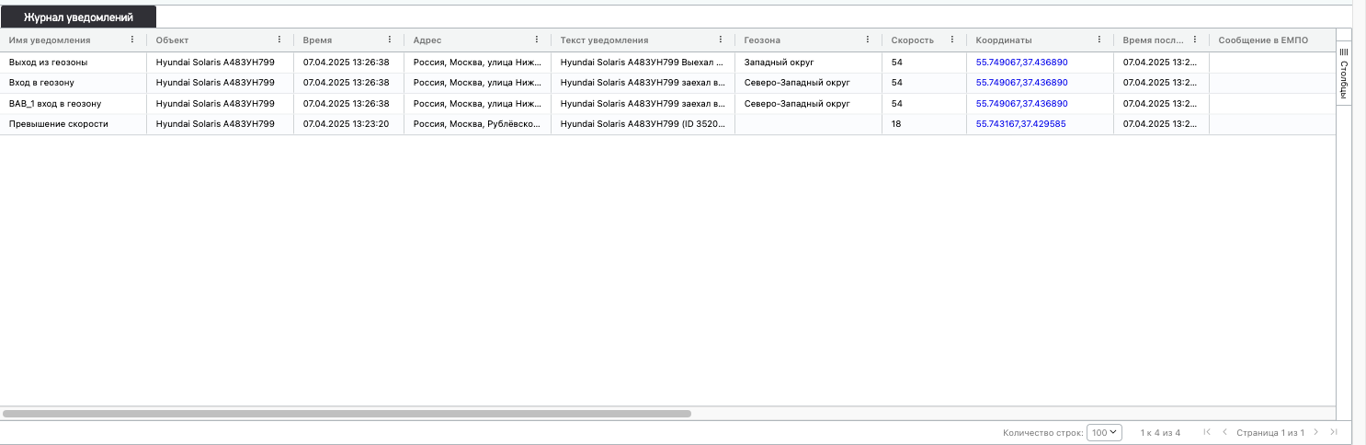Screen dimensions: 1366x445
Task: Sort by Адрес column header
Action: coord(427,40)
